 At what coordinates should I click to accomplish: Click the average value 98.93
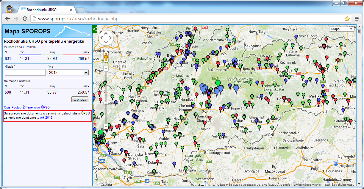(52, 58)
